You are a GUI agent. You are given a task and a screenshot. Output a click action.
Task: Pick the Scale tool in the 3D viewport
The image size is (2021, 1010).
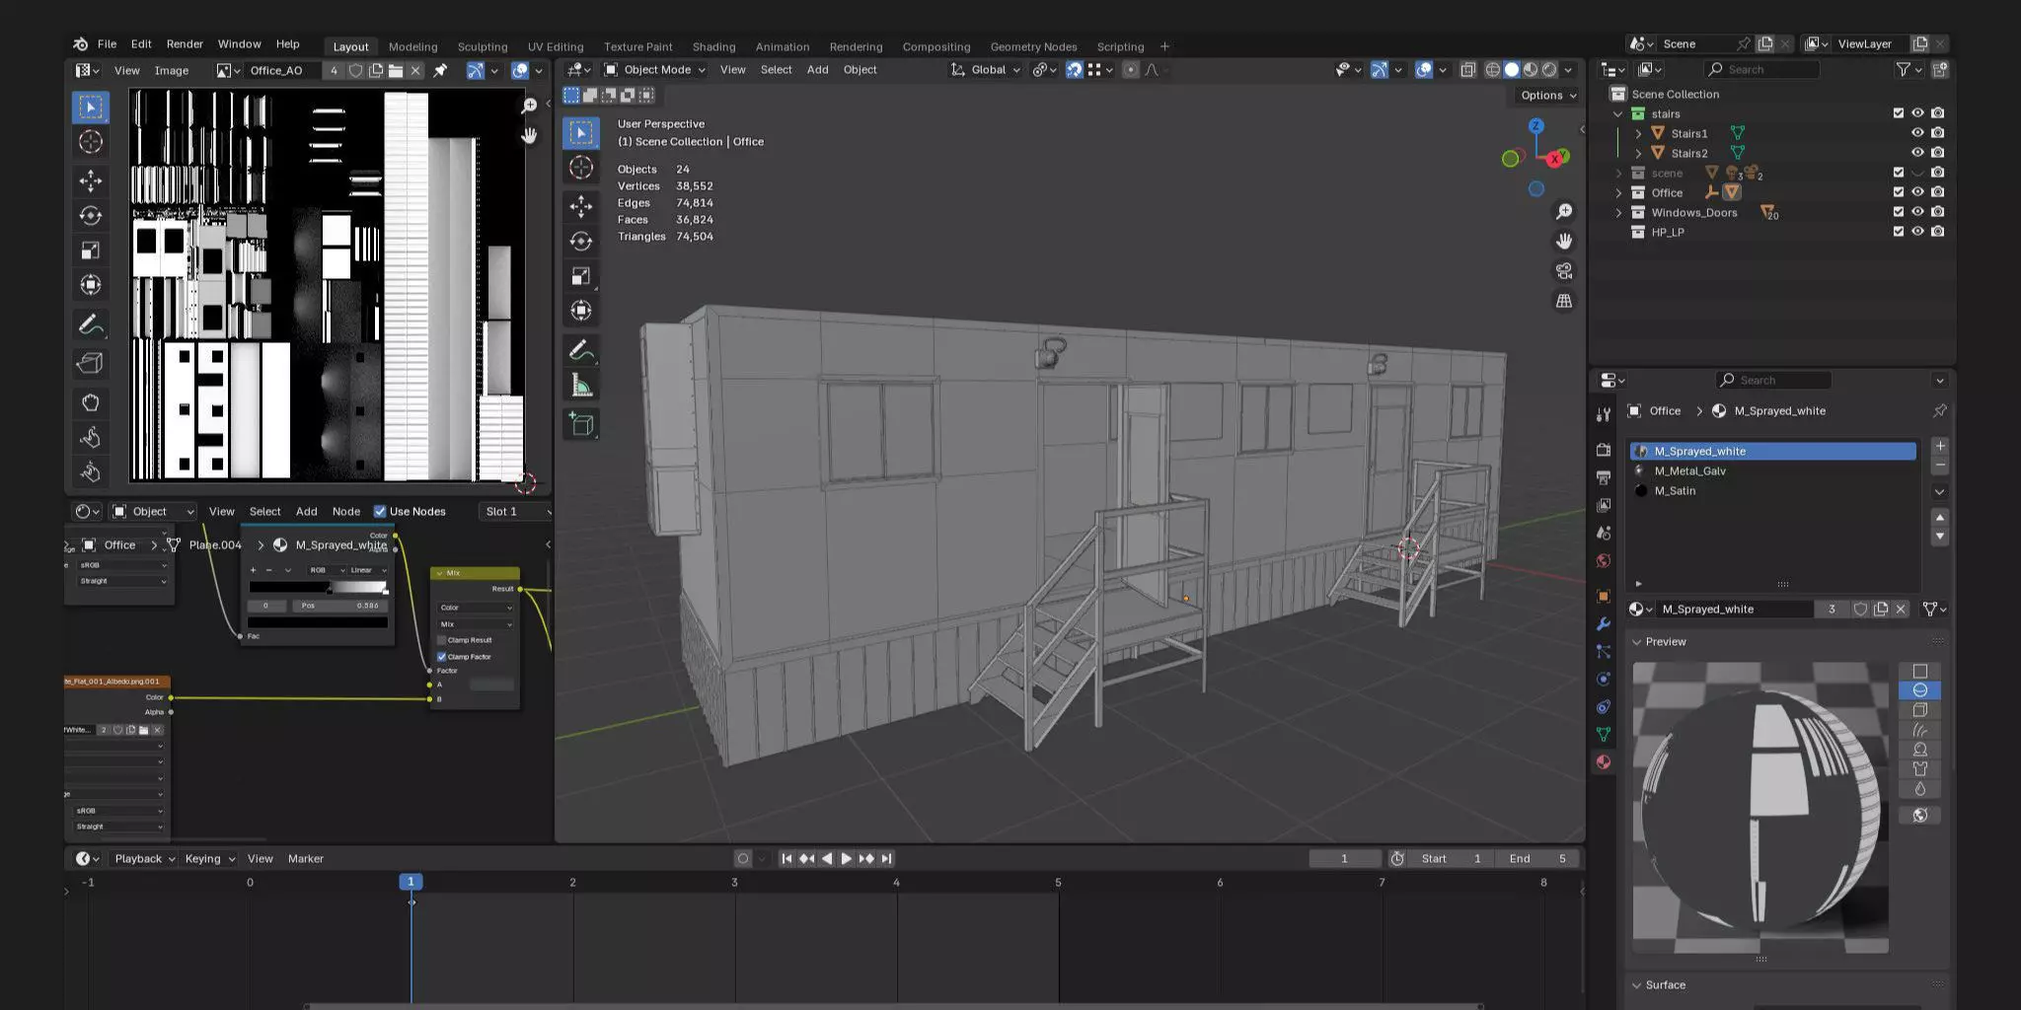coord(581,276)
